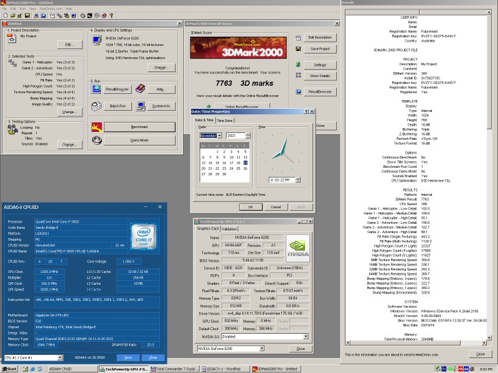Click the AIDA64 CPUID taskbar button
Image resolution: width=498 pixels, height=373 pixels.
[72, 369]
